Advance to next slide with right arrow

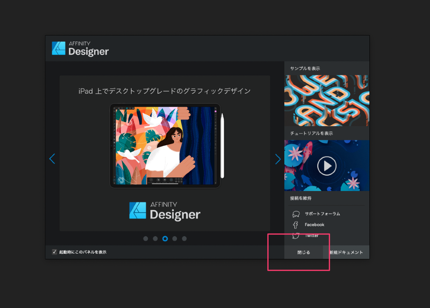coord(278,159)
